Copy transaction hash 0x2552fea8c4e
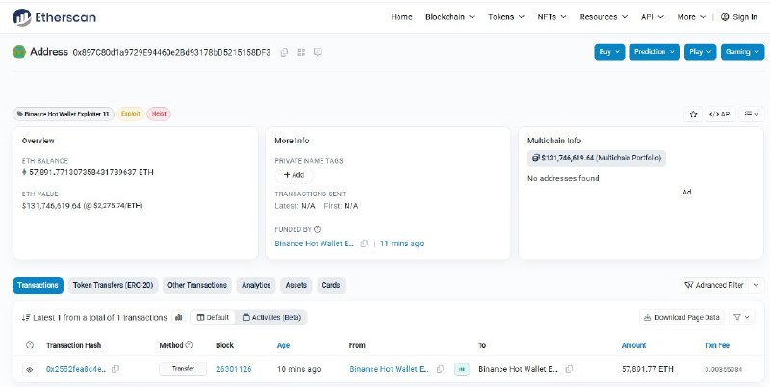 [x=115, y=369]
